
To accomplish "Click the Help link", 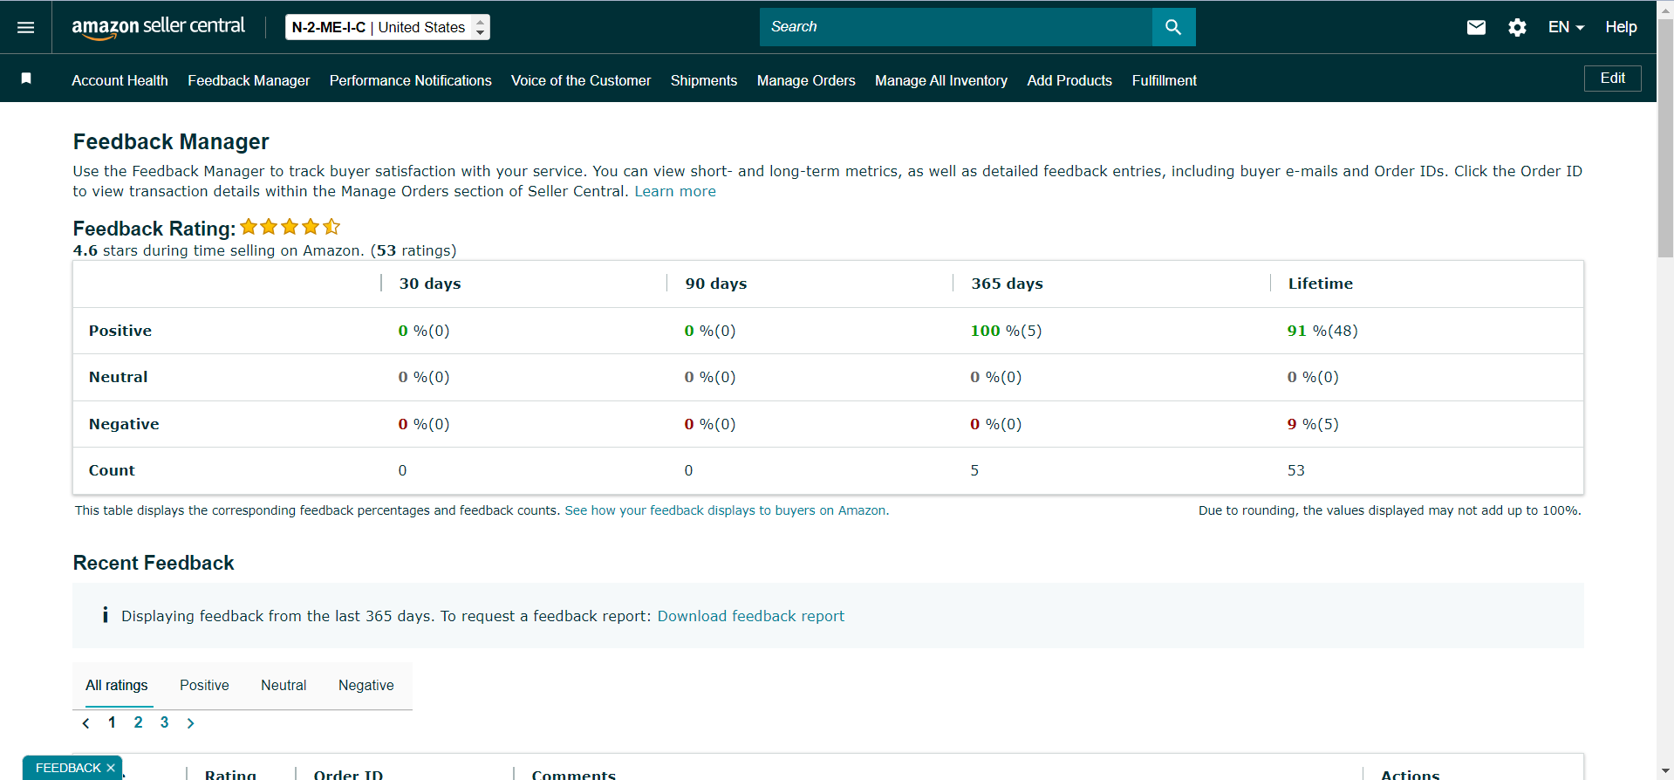I will [x=1621, y=27].
